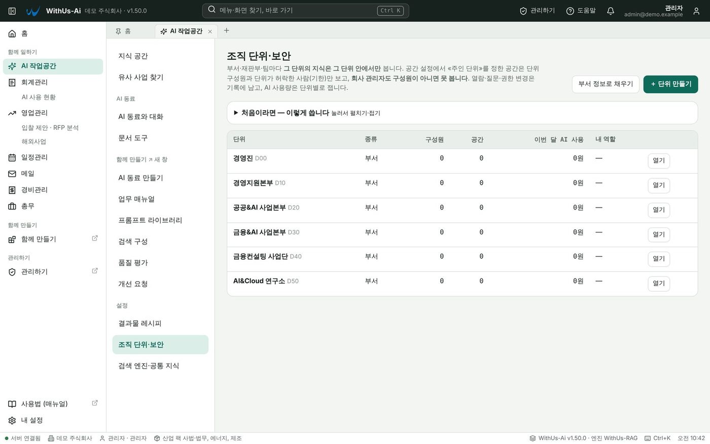Go to 검색 엔진·공통 지식 settings
The width and height of the screenshot is (710, 444).
coord(160,366)
